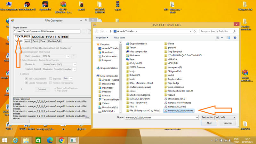
Task: Open the Extra sub-tab
Action: 43,41
